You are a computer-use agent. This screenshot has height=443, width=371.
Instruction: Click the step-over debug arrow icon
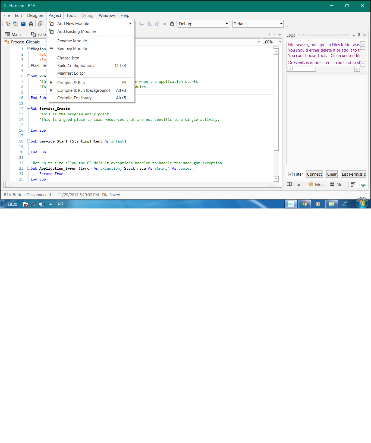(149, 24)
